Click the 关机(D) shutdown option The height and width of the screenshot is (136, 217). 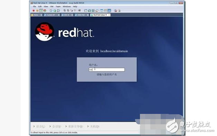point(93,126)
